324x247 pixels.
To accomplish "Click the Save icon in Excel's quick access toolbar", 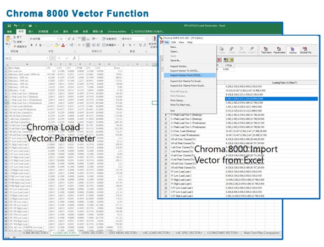I will tap(9, 26).
